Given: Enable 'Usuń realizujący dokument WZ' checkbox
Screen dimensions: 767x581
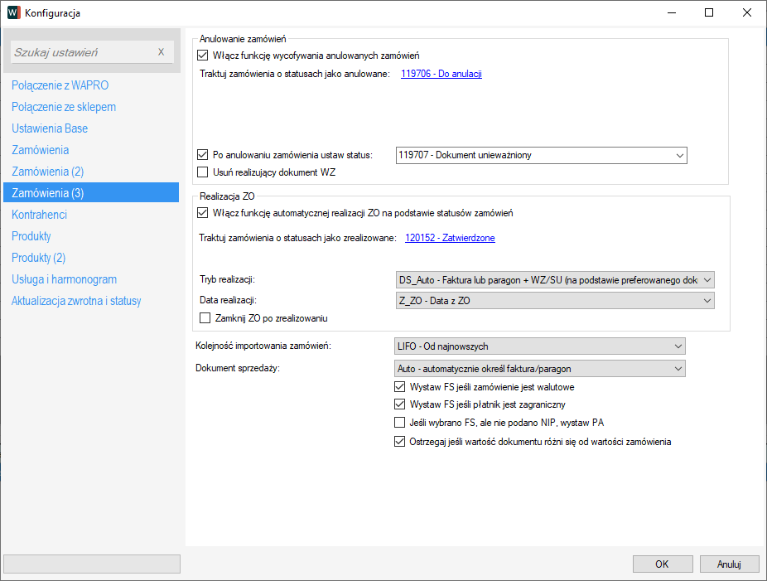Looking at the screenshot, I should 203,172.
